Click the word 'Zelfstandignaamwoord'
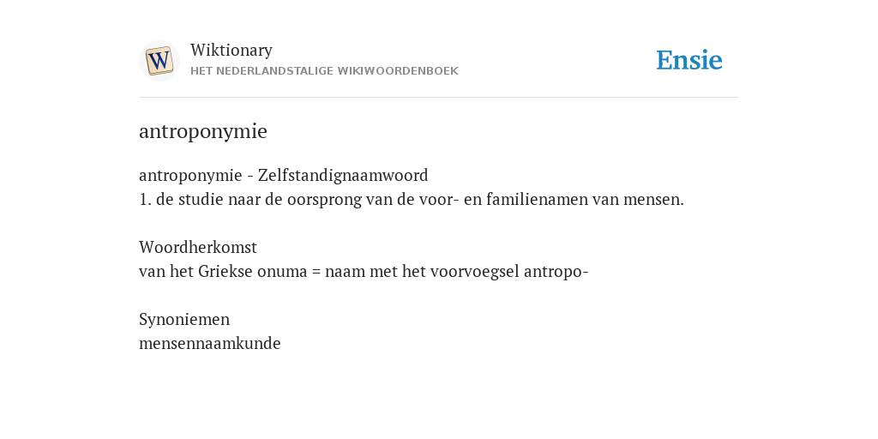 [x=343, y=175]
